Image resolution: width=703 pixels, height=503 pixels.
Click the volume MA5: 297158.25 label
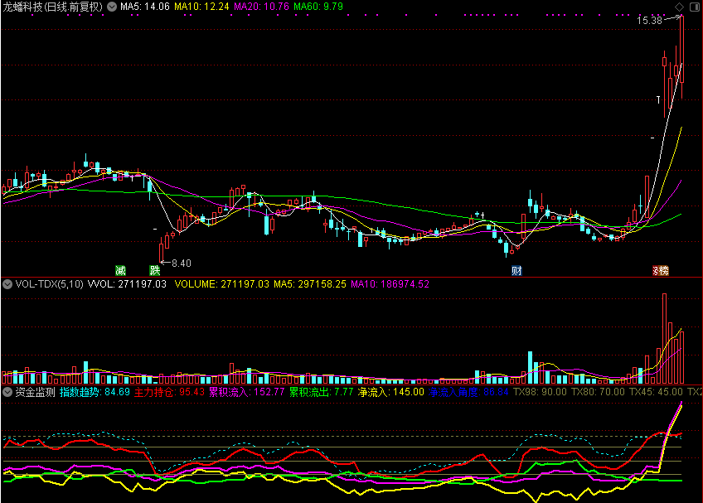point(310,284)
